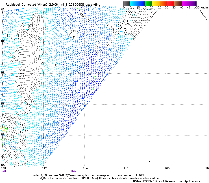Image resolution: width=209 pixels, height=183 pixels.
Task: Click the longitude label -120
Action: [3, 168]
